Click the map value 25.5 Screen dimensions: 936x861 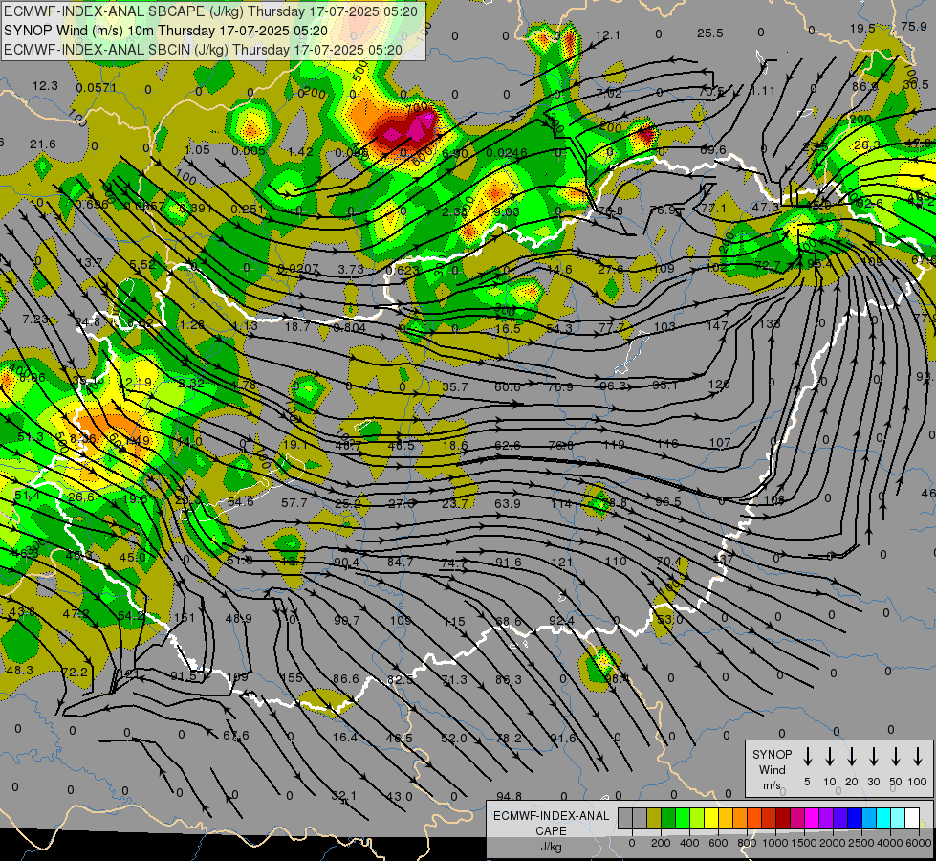click(x=709, y=33)
